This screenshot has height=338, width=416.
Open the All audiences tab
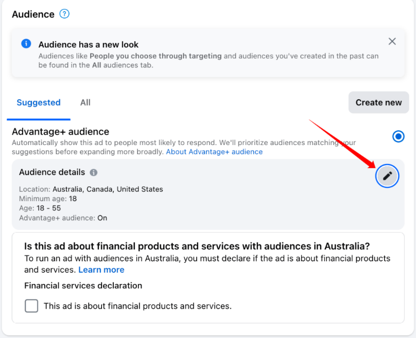point(85,102)
